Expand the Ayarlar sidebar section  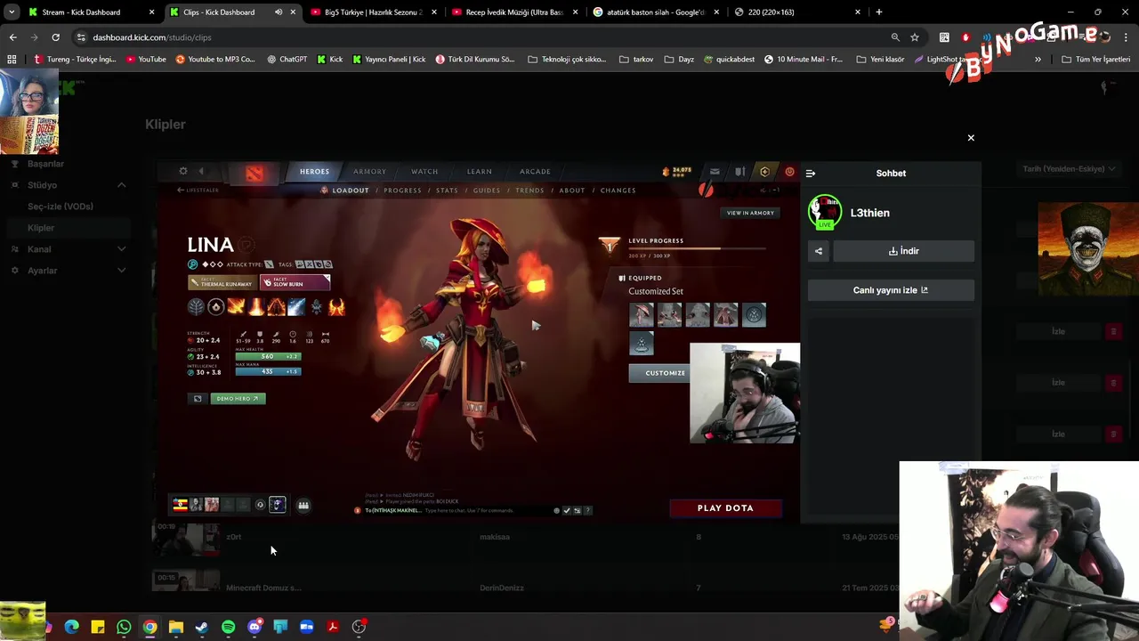tap(122, 271)
